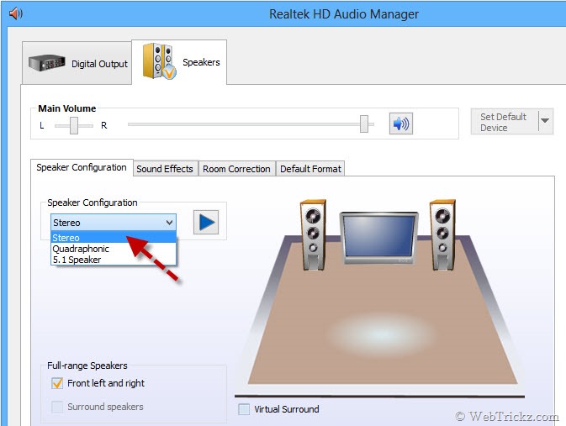Expand the Set Default Device arrow
The image size is (566, 426).
tap(546, 121)
